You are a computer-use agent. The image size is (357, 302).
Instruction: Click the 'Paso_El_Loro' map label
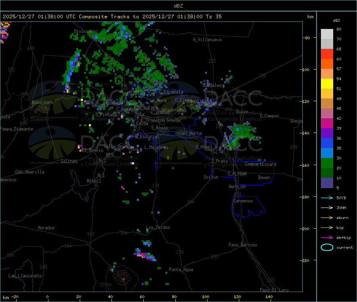pyautogui.click(x=274, y=290)
